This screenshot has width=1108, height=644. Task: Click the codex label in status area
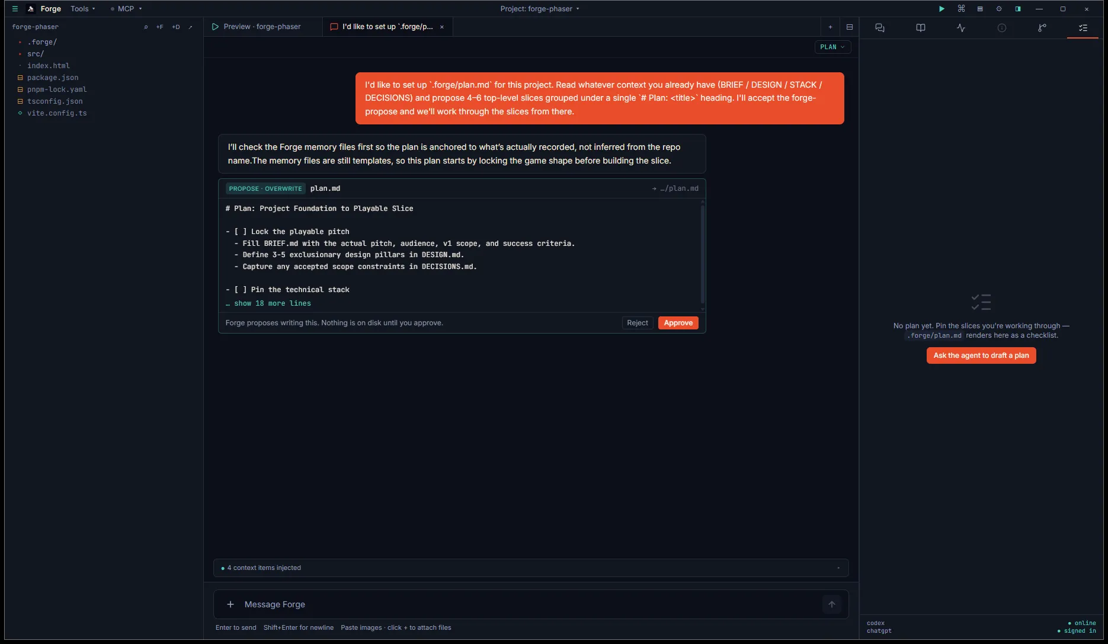[x=876, y=623]
